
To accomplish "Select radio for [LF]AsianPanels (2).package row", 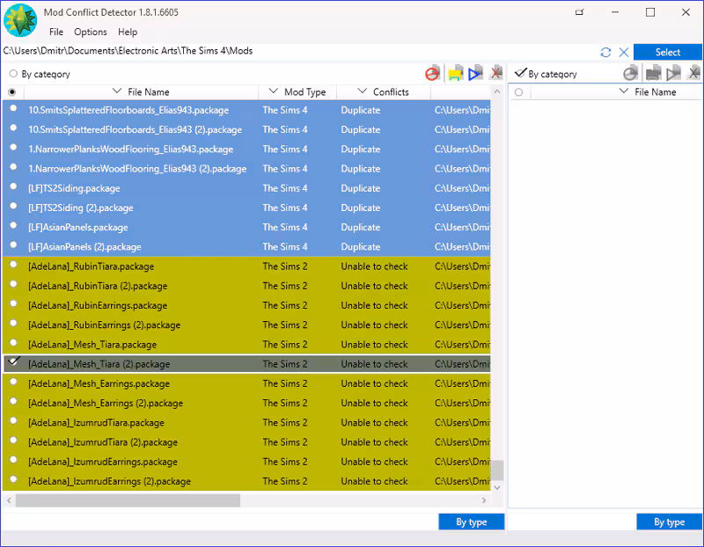I will click(13, 244).
